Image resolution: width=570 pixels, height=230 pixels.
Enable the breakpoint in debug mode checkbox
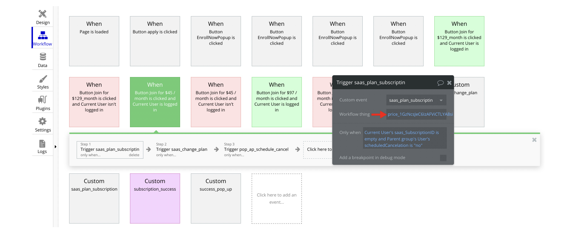coord(443,158)
